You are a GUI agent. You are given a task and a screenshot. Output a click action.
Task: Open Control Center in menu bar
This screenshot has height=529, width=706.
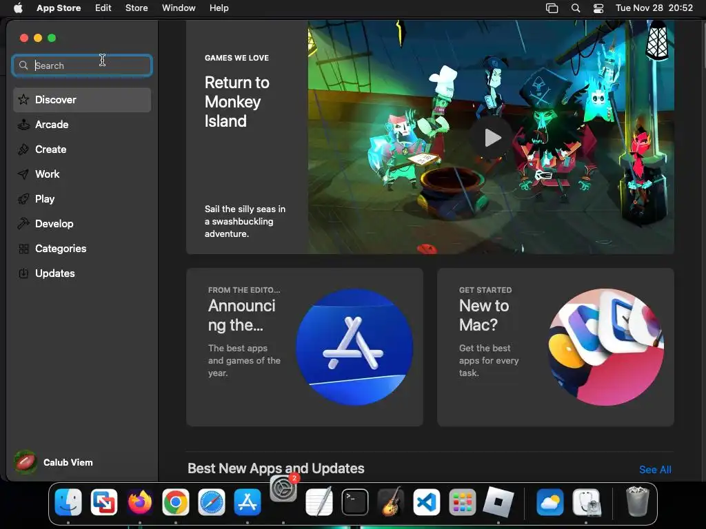coord(598,8)
